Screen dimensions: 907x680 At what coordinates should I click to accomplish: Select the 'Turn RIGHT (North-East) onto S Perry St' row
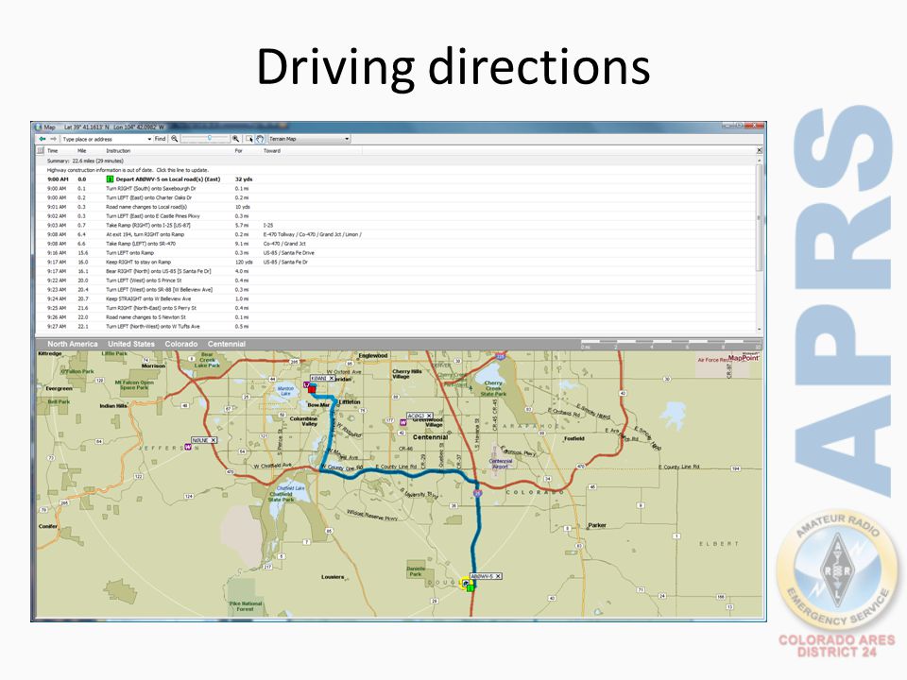[396, 308]
